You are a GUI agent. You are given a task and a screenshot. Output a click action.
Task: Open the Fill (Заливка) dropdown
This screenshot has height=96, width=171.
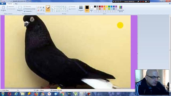coord(73,9)
